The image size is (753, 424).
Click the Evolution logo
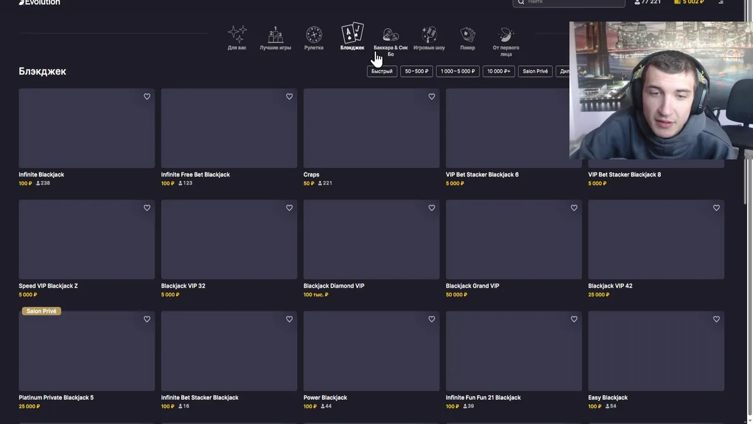(x=39, y=2)
